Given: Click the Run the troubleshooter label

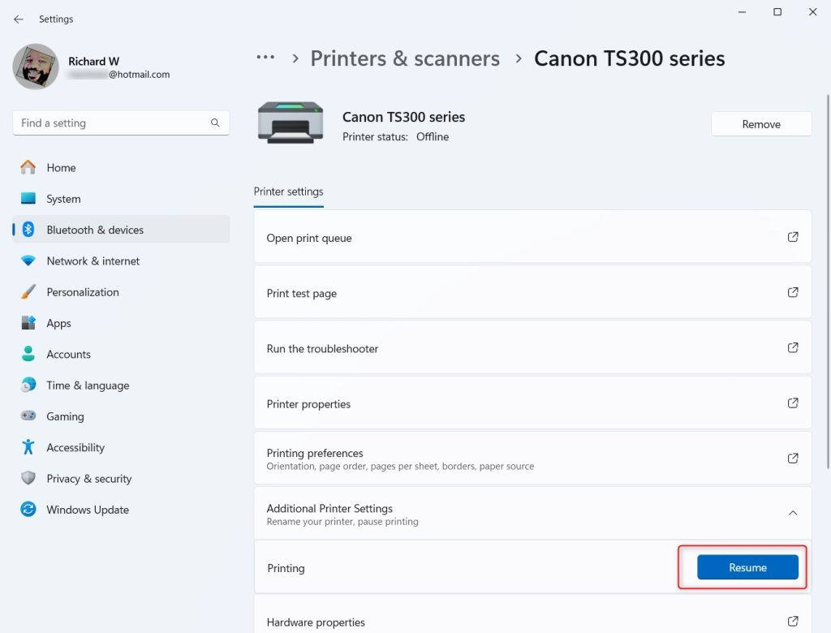Looking at the screenshot, I should [322, 349].
